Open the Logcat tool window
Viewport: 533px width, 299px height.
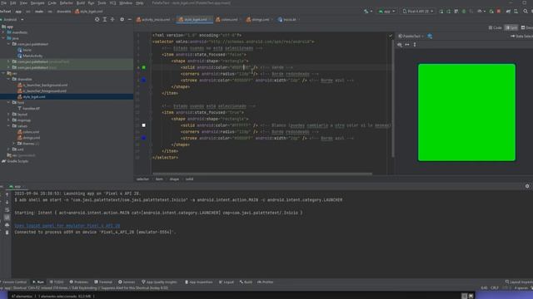pos(227,282)
